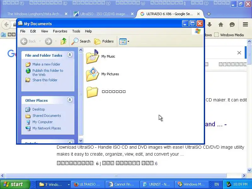The height and width of the screenshot is (189, 252).
Task: Click the Start button
Action: [x=15, y=184]
